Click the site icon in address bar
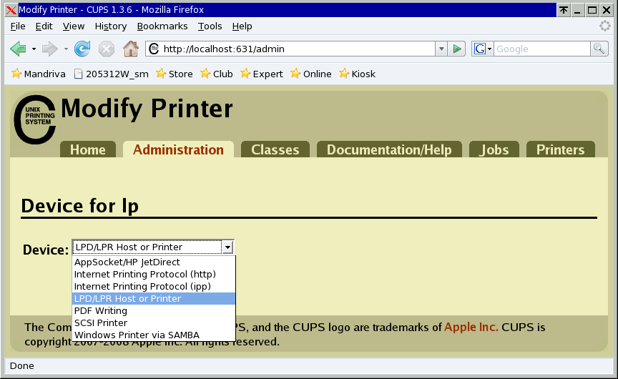Image resolution: width=618 pixels, height=379 pixels. (x=154, y=49)
